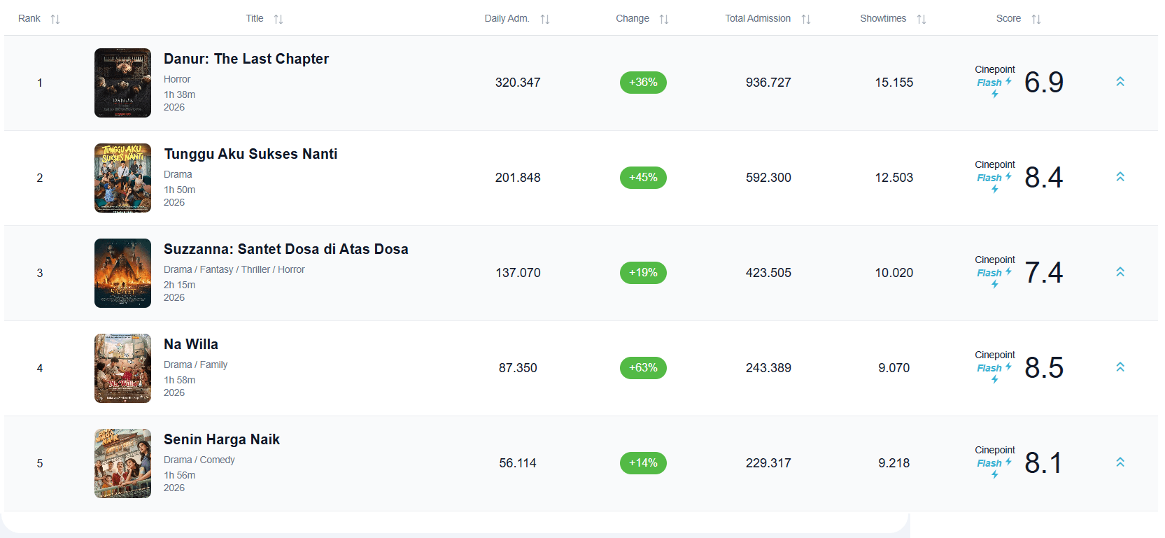This screenshot has width=1165, height=538.
Task: Expand Tunggu Aku Sukses Nanti row chevron
Action: [1120, 177]
